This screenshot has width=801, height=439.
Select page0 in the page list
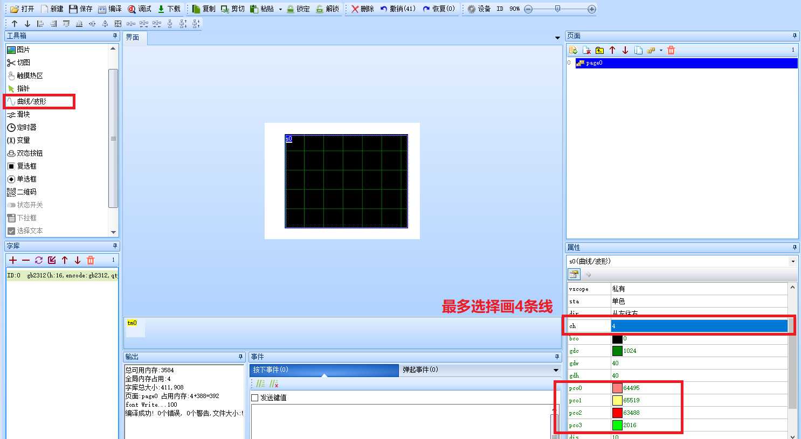pyautogui.click(x=686, y=63)
